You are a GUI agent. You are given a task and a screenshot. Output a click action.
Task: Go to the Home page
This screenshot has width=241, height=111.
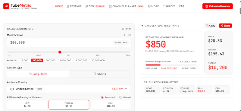(59, 6)
